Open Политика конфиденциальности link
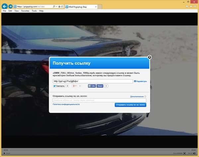This screenshot has width=199, height=157. point(66,104)
